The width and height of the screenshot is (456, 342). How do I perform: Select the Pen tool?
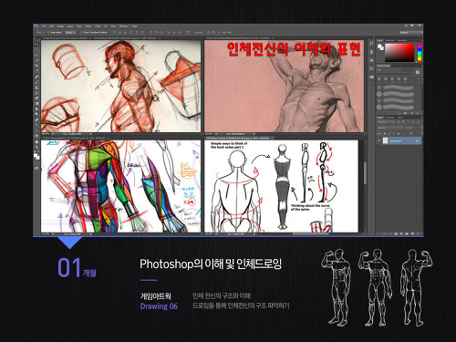pyautogui.click(x=37, y=119)
